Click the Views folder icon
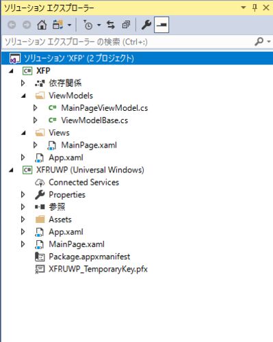 click(x=40, y=133)
